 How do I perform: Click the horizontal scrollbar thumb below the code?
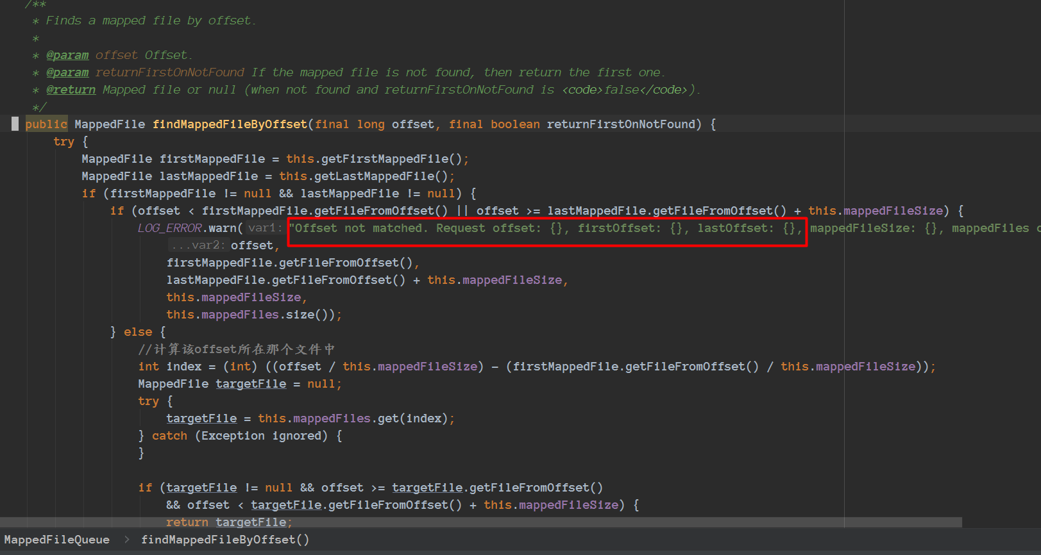click(x=481, y=522)
